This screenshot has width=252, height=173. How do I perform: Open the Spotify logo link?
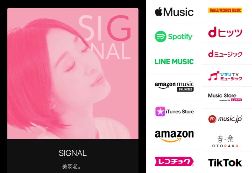pyautogui.click(x=174, y=36)
